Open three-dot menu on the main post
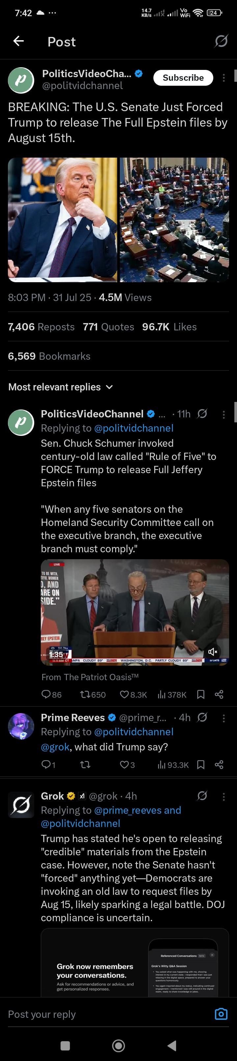This screenshot has height=1061, width=237. (x=224, y=78)
